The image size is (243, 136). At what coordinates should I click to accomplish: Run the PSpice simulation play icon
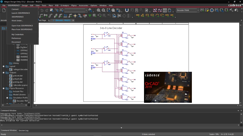coord(212,10)
